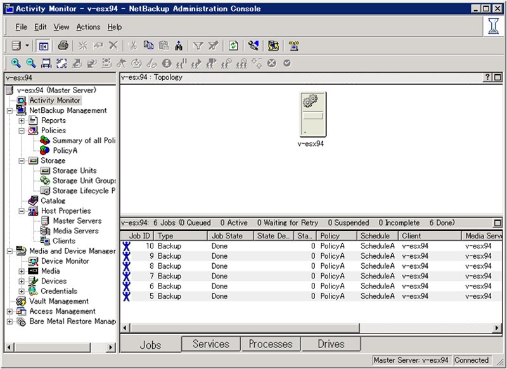The width and height of the screenshot is (507, 369).
Task: Expand the Access Management node
Action: (x=10, y=311)
